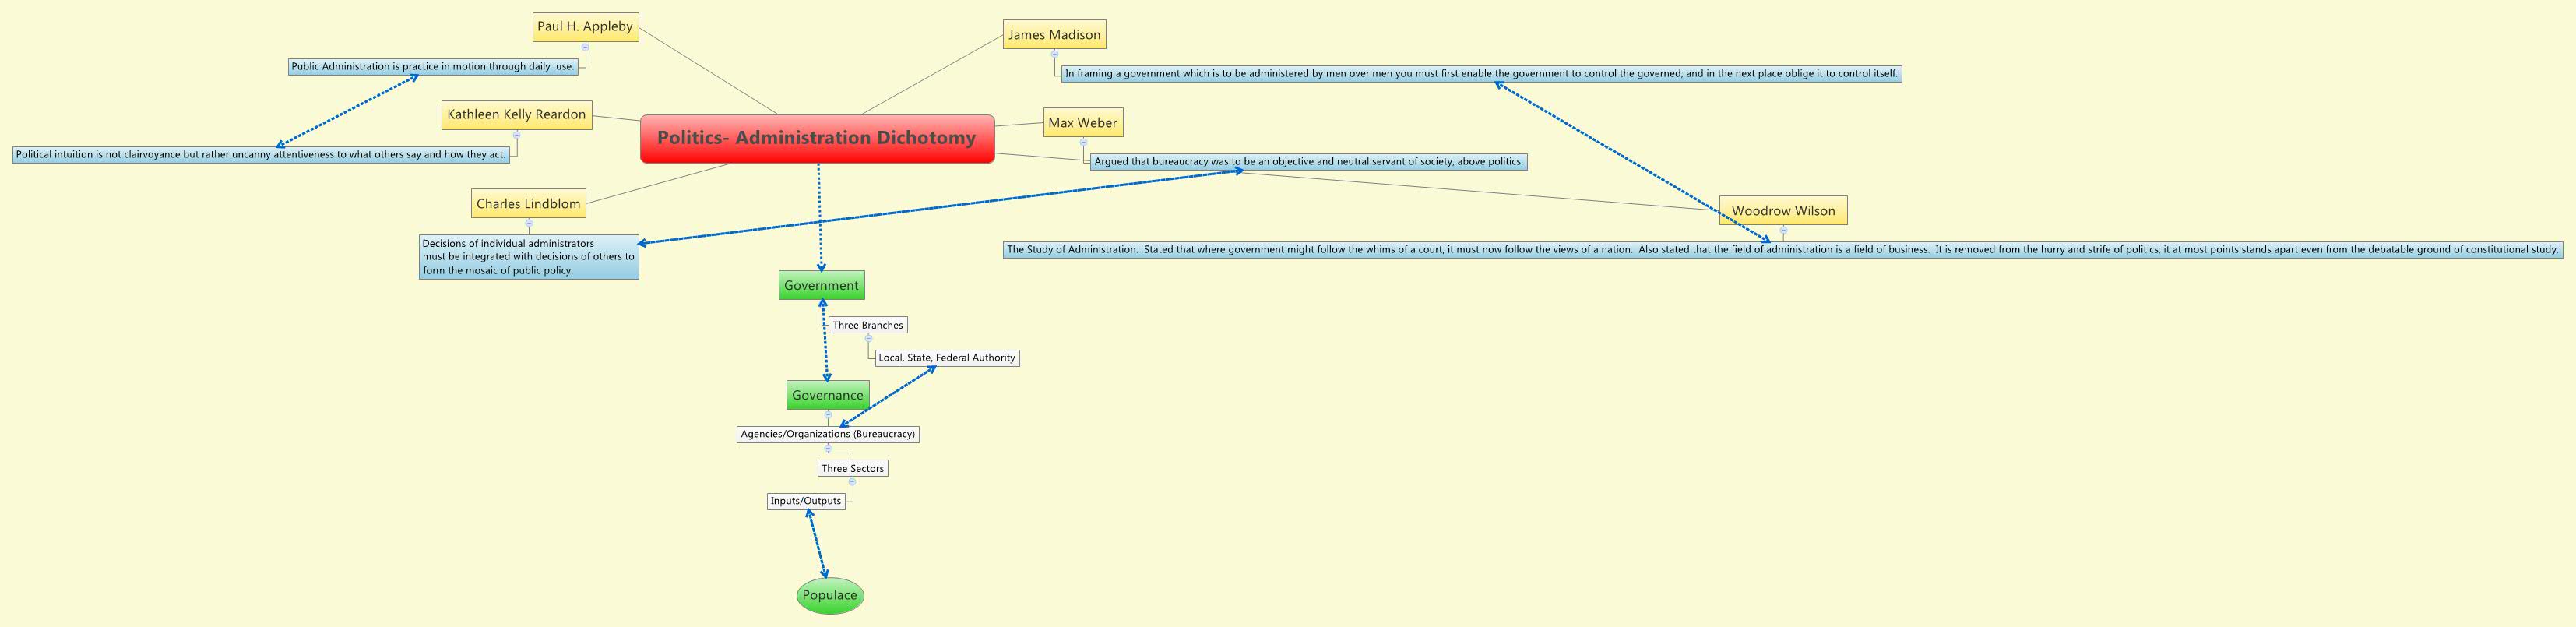This screenshot has height=627, width=2576.
Task: Select the Three Branches subtopic
Action: pyautogui.click(x=868, y=325)
